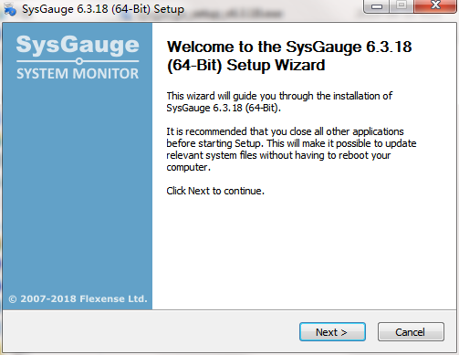The image size is (459, 355).
Task: Cancel the SysGauge setup wizard
Action: [x=411, y=332]
